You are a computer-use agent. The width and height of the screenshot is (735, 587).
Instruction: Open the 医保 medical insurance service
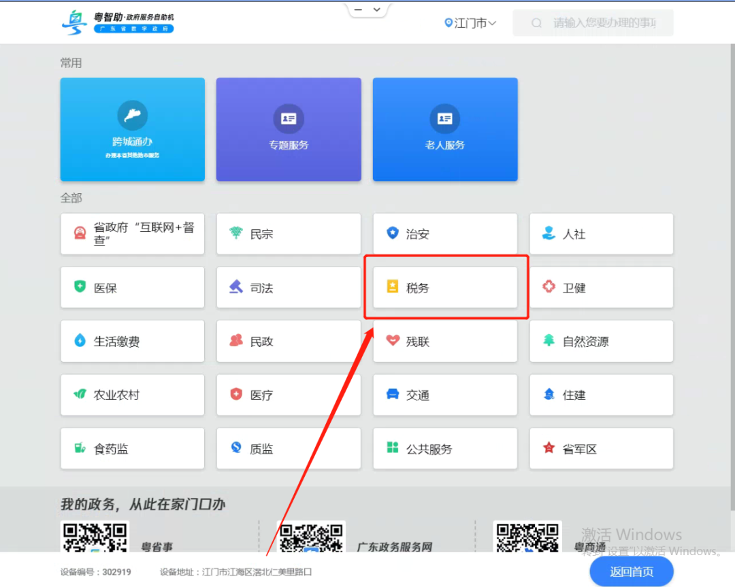pos(132,287)
